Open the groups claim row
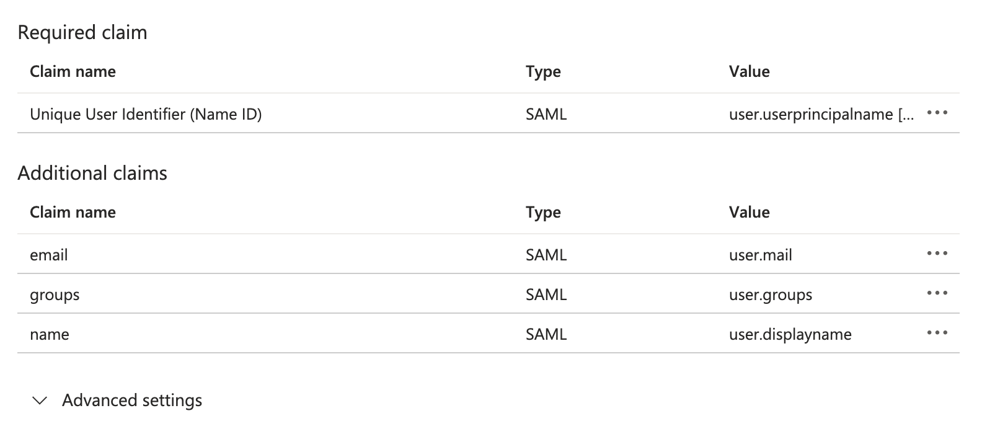This screenshot has width=982, height=434. (x=55, y=295)
